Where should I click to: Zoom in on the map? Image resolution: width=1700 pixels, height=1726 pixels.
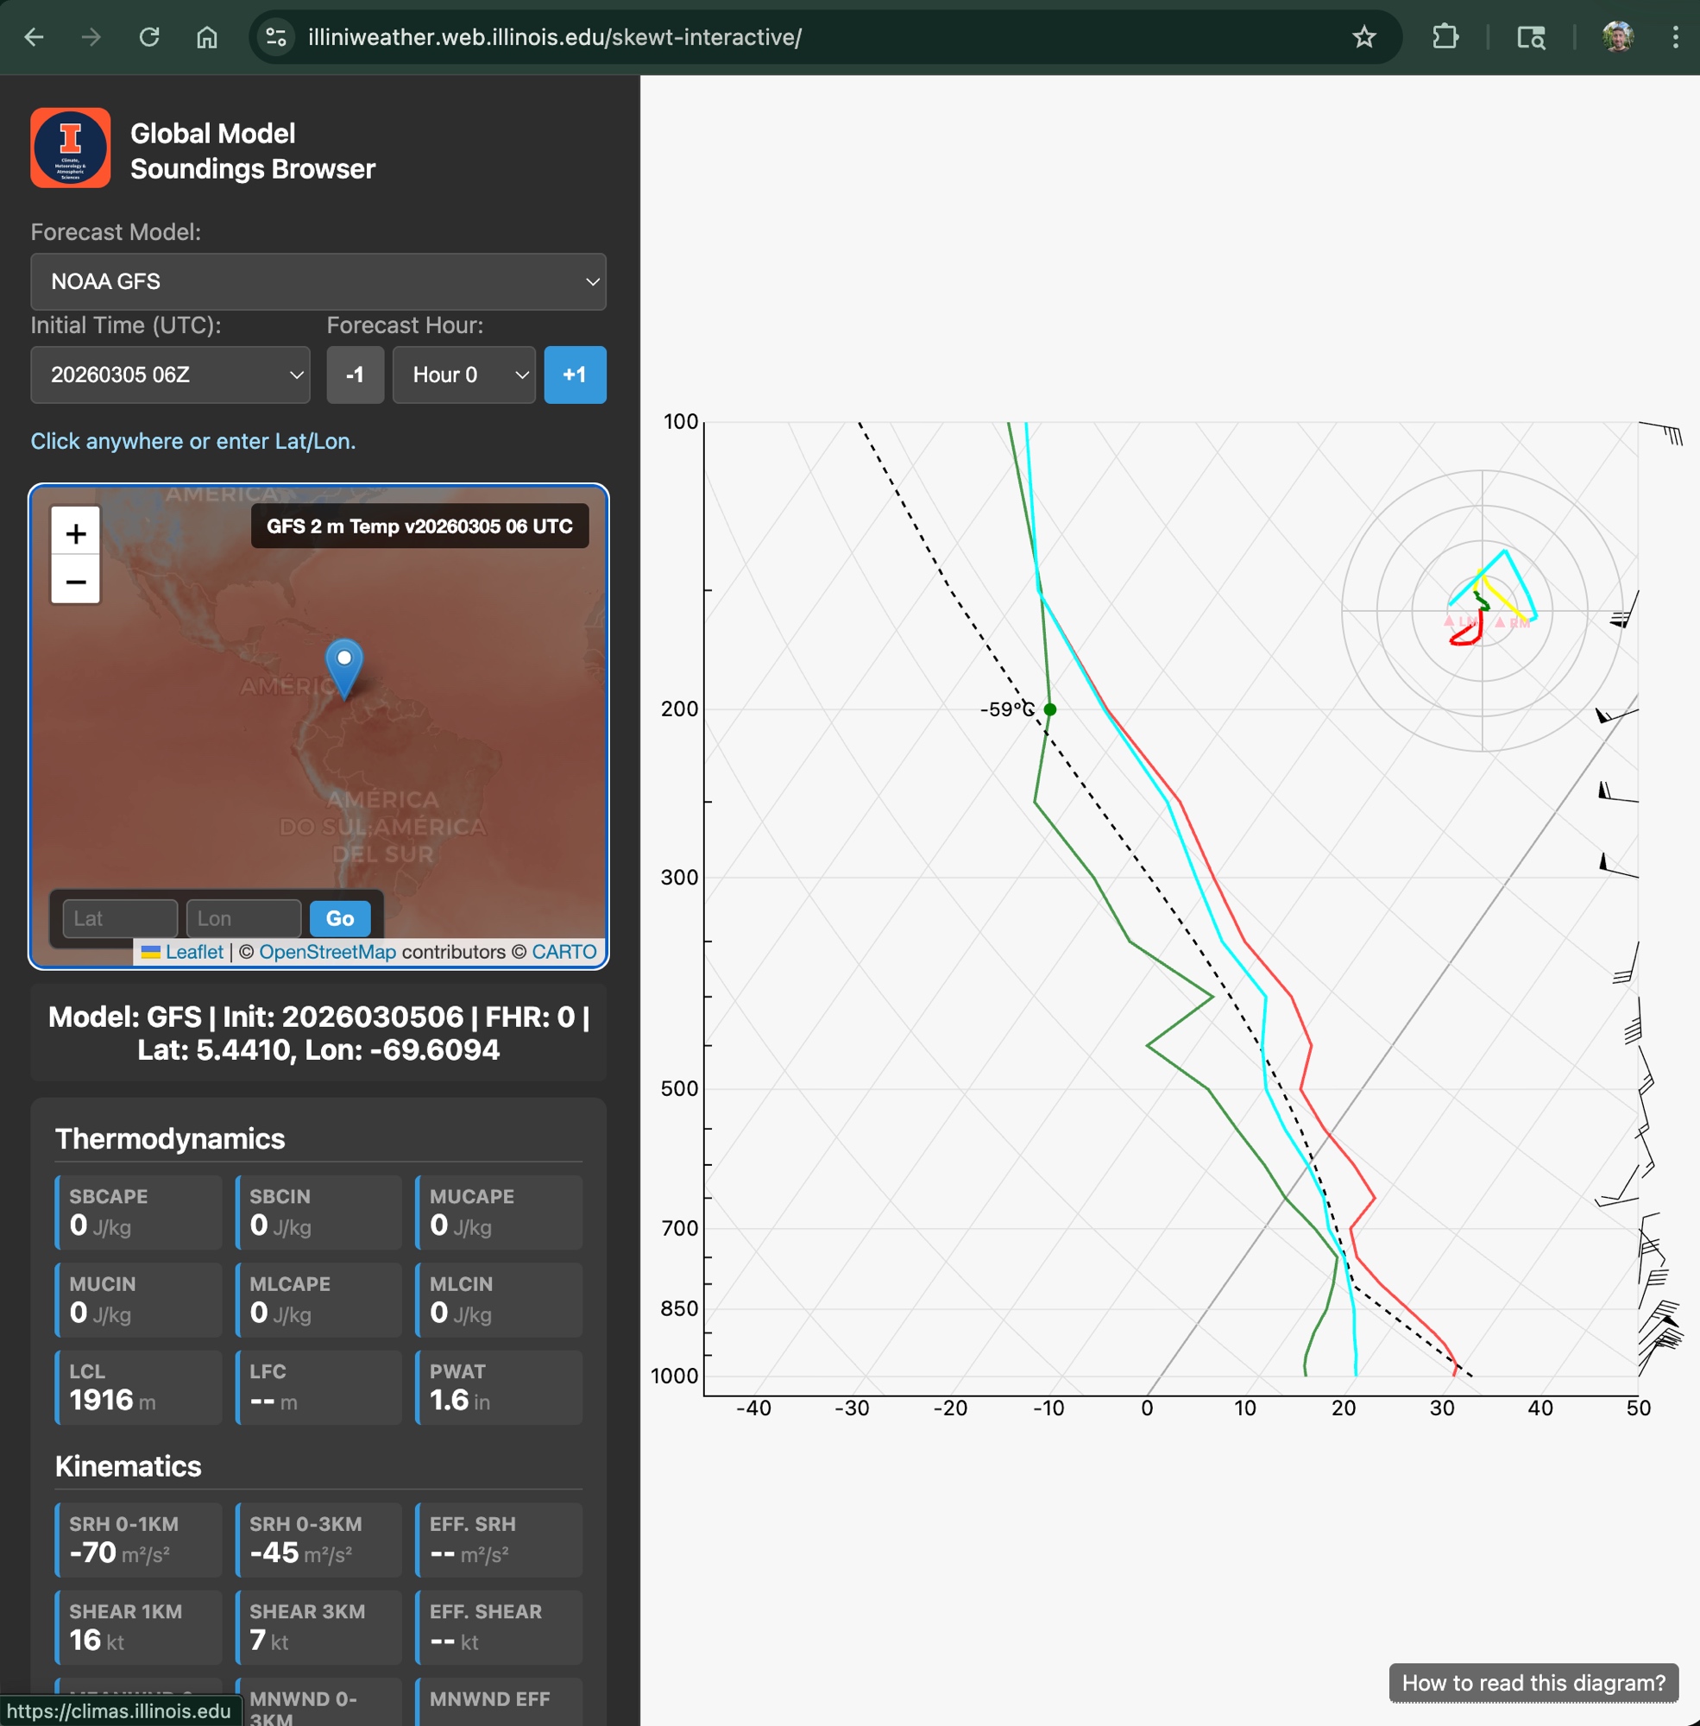(76, 533)
